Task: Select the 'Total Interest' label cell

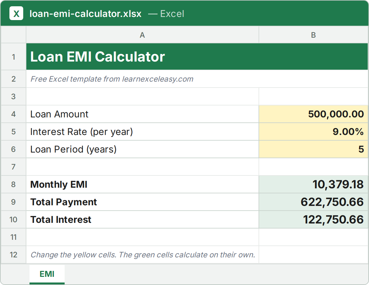Action: coord(142,220)
